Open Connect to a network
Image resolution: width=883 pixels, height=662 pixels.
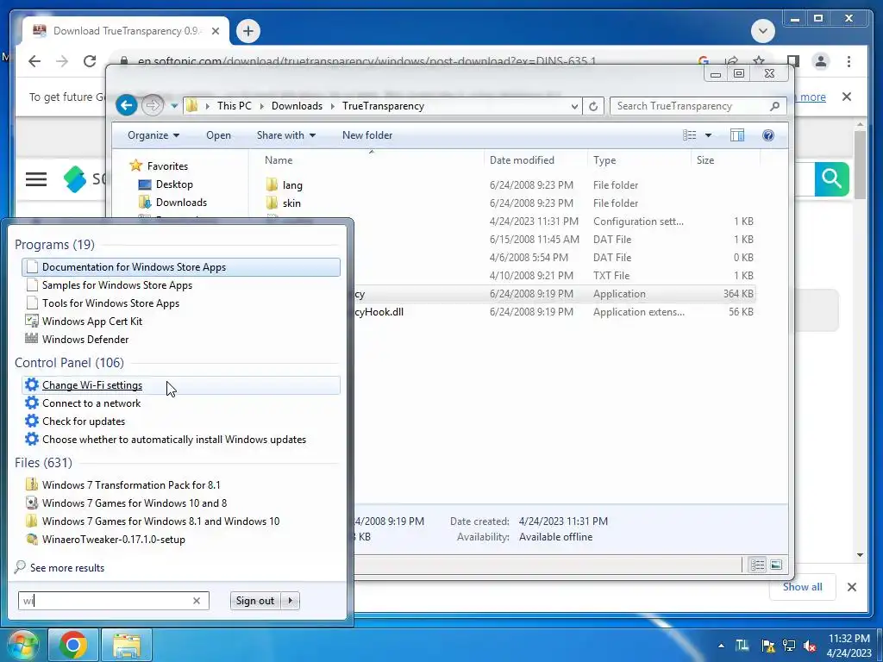(x=181, y=403)
